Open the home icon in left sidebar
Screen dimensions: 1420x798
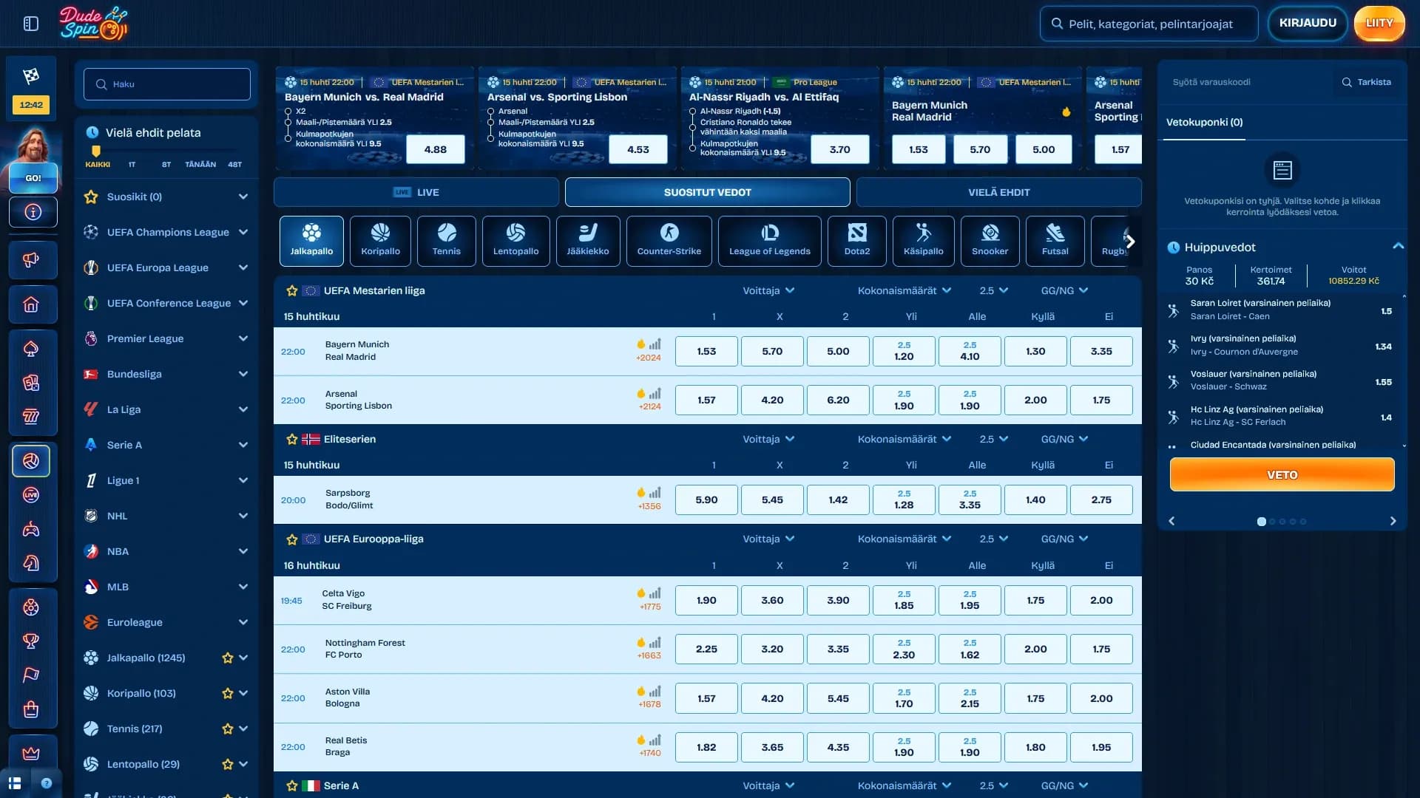pyautogui.click(x=31, y=304)
